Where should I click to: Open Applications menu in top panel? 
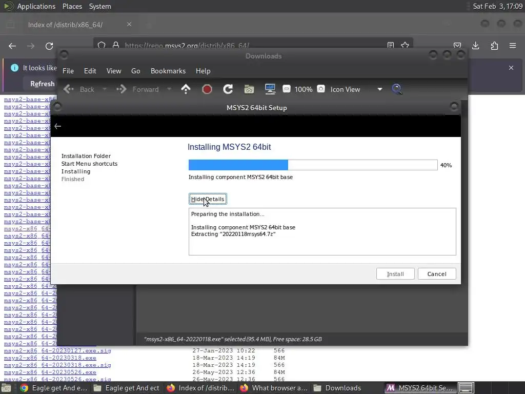click(x=36, y=6)
